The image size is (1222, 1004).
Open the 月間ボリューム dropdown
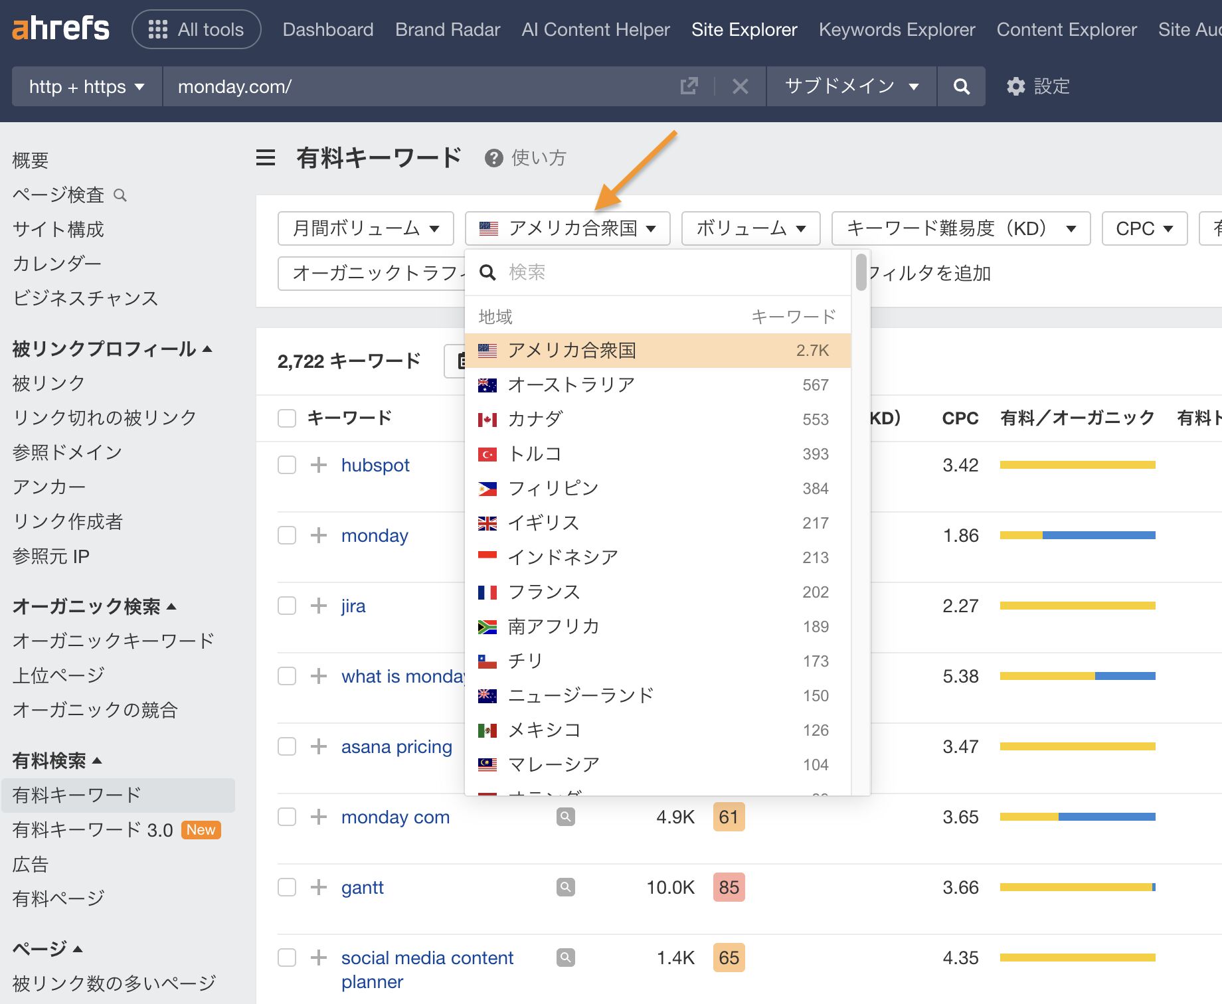[365, 228]
